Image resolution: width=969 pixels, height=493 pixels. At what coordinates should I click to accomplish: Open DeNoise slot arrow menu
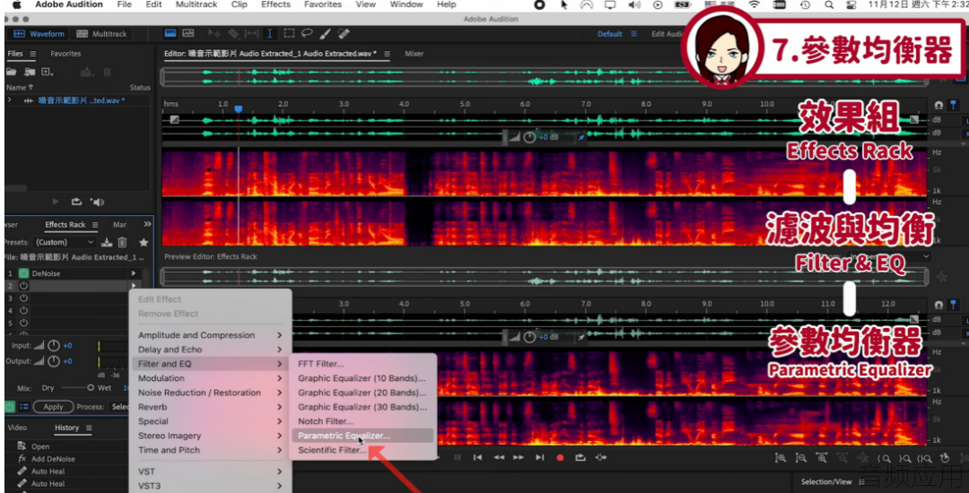[133, 273]
